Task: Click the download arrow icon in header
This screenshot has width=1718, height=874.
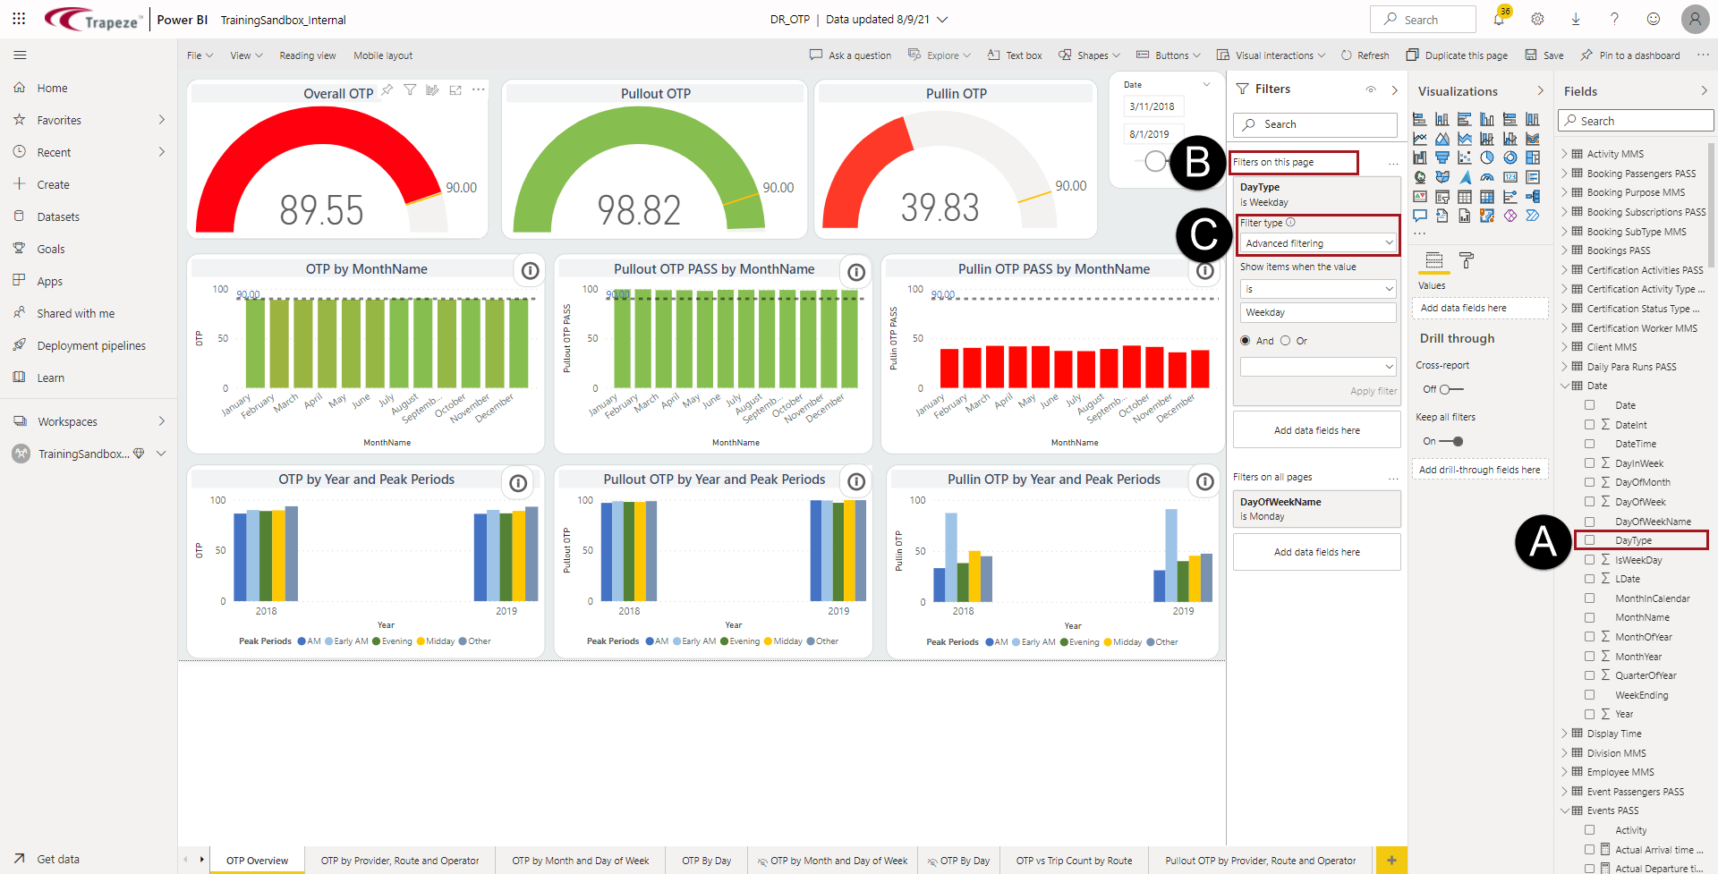Action: point(1576,20)
